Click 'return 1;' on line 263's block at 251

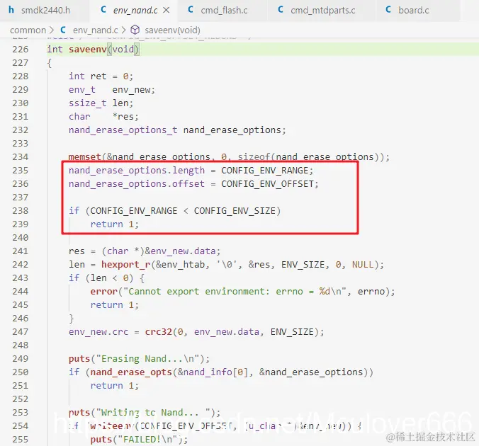115,386
